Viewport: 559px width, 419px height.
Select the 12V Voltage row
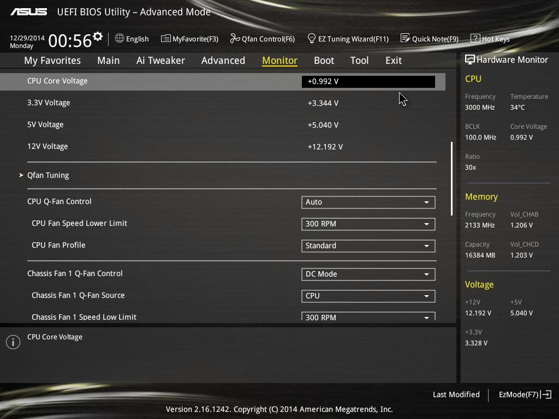coord(223,146)
